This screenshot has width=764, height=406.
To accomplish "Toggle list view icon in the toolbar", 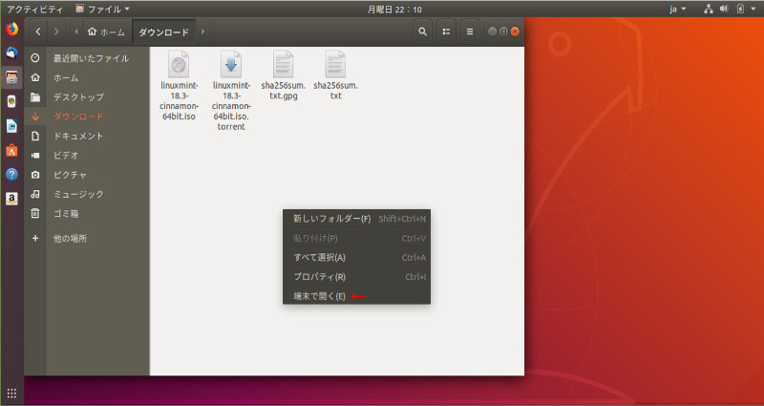I will (x=446, y=32).
